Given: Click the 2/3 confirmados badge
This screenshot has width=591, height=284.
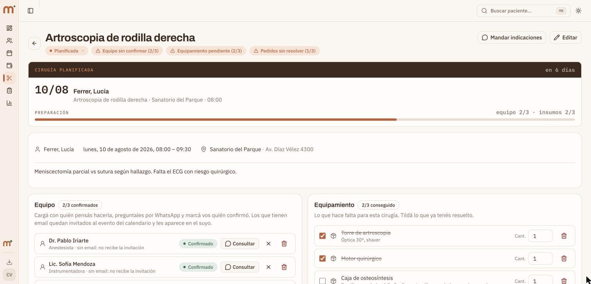Looking at the screenshot, I should (x=80, y=205).
